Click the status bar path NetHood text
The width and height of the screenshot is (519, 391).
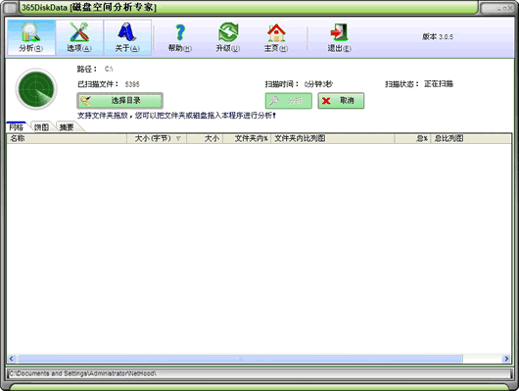click(82, 373)
